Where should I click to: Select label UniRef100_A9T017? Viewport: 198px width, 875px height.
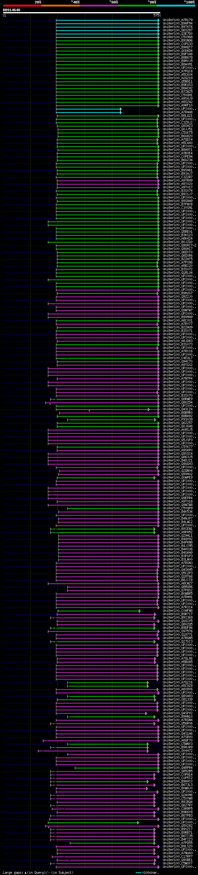point(178,187)
